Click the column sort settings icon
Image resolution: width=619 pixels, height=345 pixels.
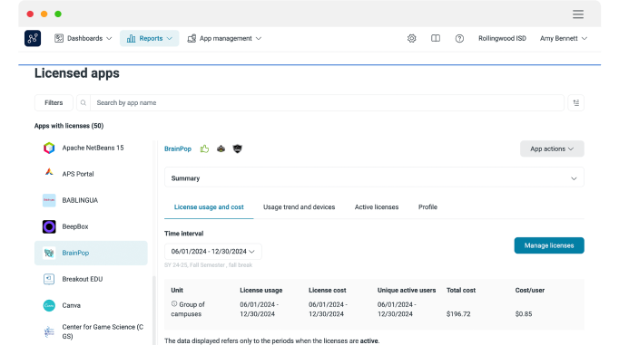(x=576, y=103)
